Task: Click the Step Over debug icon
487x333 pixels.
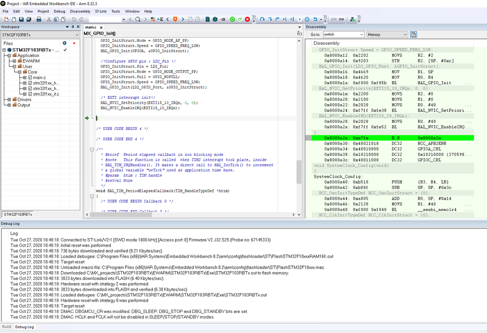Action: (x=262, y=19)
